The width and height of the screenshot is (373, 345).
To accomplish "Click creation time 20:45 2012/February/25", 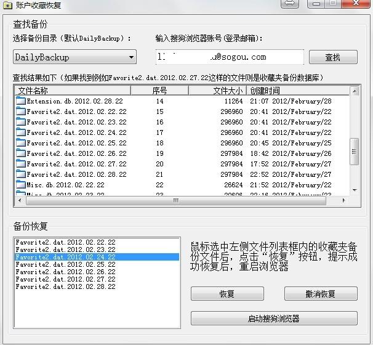I will (291, 143).
